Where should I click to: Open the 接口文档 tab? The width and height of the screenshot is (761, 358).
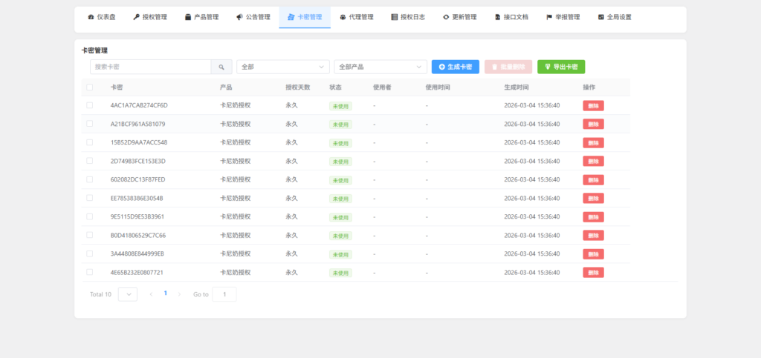(x=511, y=17)
